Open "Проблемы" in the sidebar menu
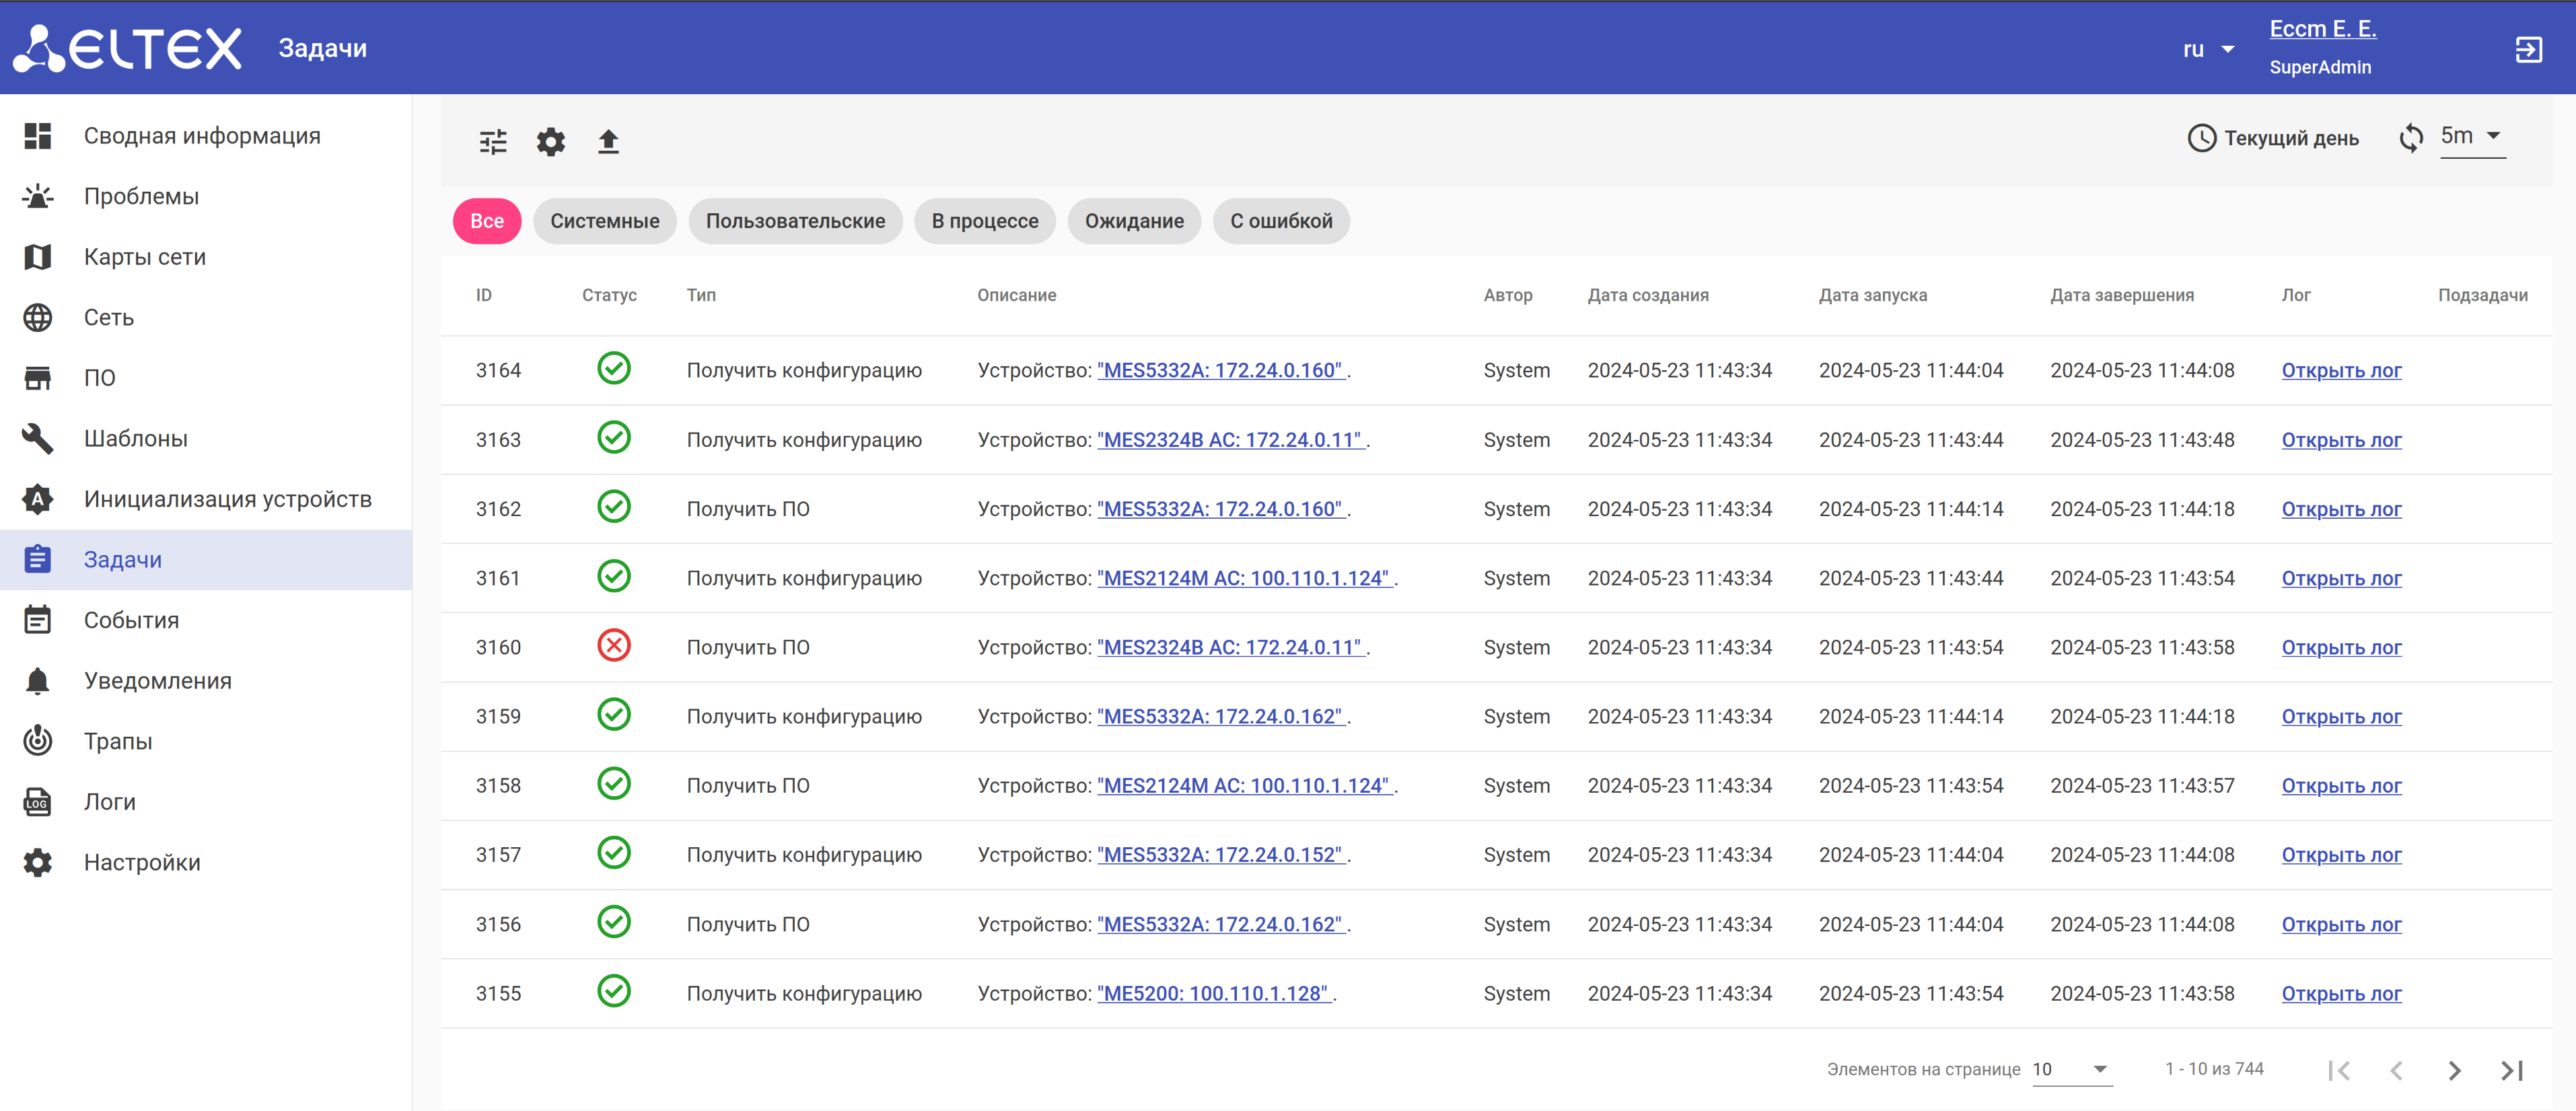Screen dimensions: 2576x1111 [x=141, y=196]
